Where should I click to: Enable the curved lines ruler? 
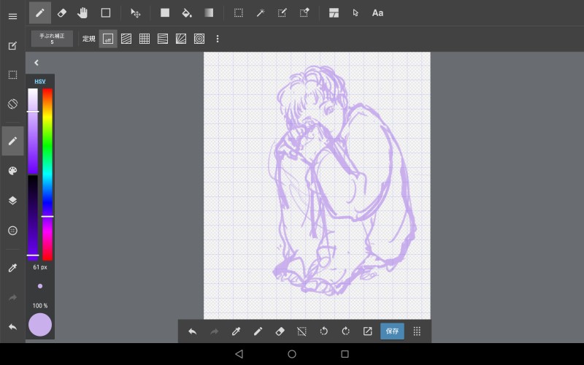click(x=163, y=39)
